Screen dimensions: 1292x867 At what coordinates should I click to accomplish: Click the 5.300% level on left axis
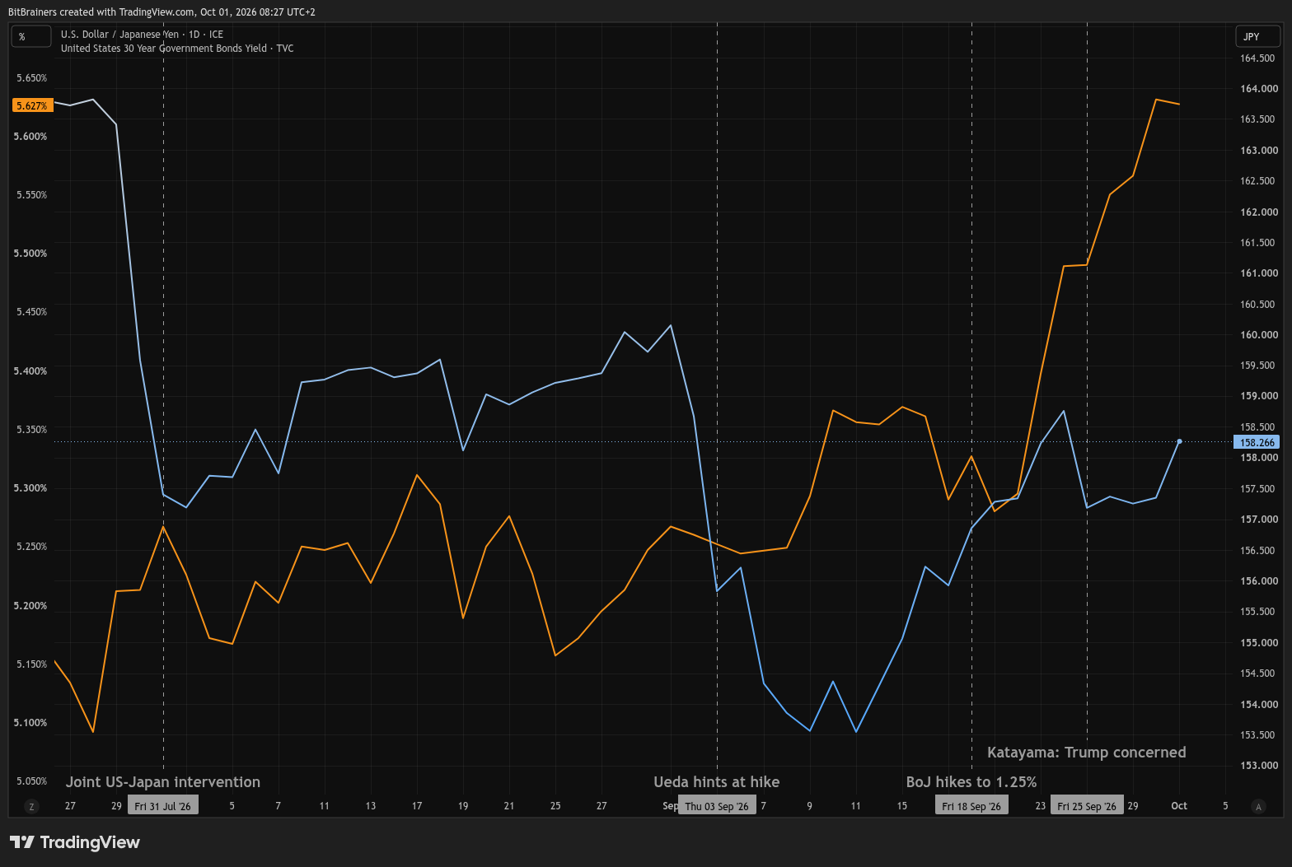point(31,488)
